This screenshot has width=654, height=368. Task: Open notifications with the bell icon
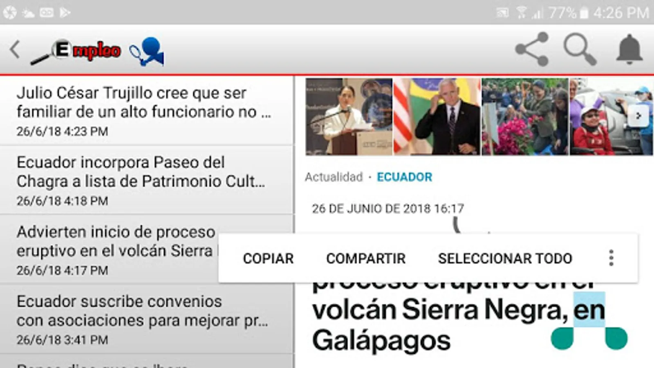point(629,49)
